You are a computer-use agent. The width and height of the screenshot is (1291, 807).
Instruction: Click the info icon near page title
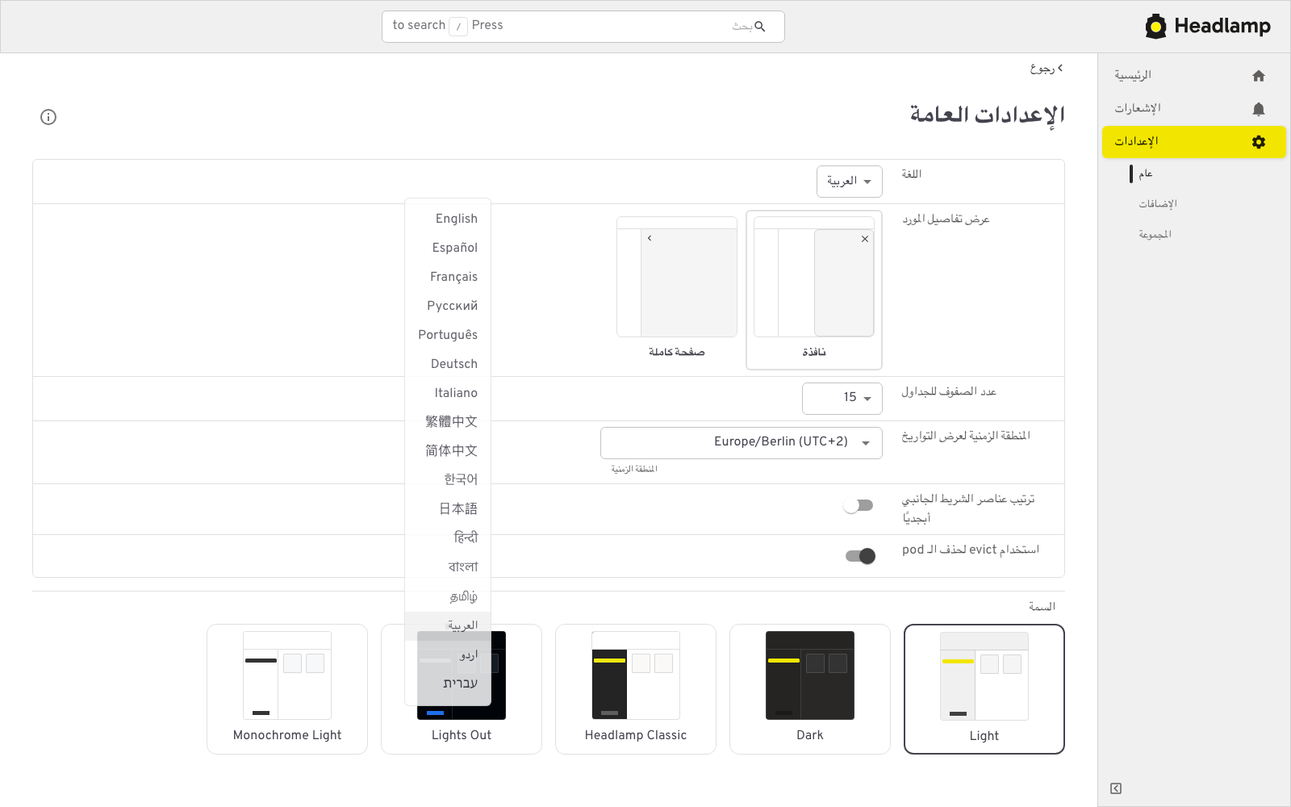pyautogui.click(x=48, y=117)
